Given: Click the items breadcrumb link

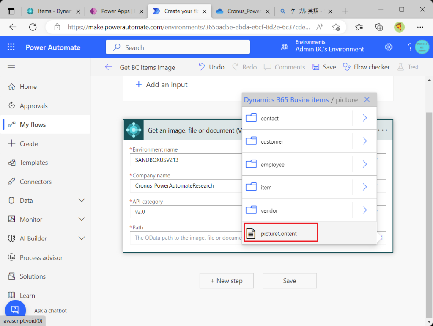Looking at the screenshot, I should (x=320, y=99).
